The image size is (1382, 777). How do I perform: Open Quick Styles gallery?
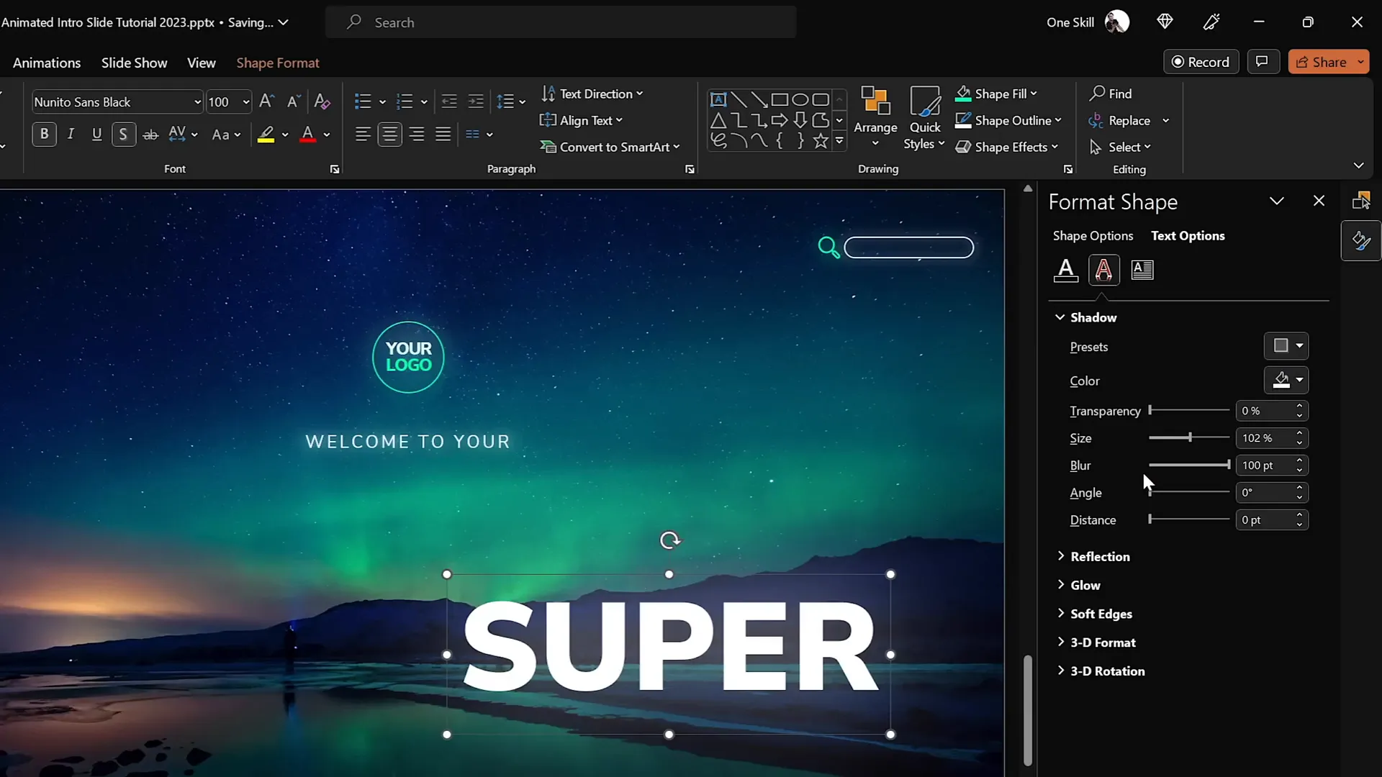tap(924, 117)
